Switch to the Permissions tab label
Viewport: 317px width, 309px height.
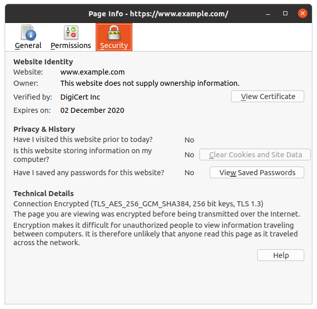tap(71, 45)
